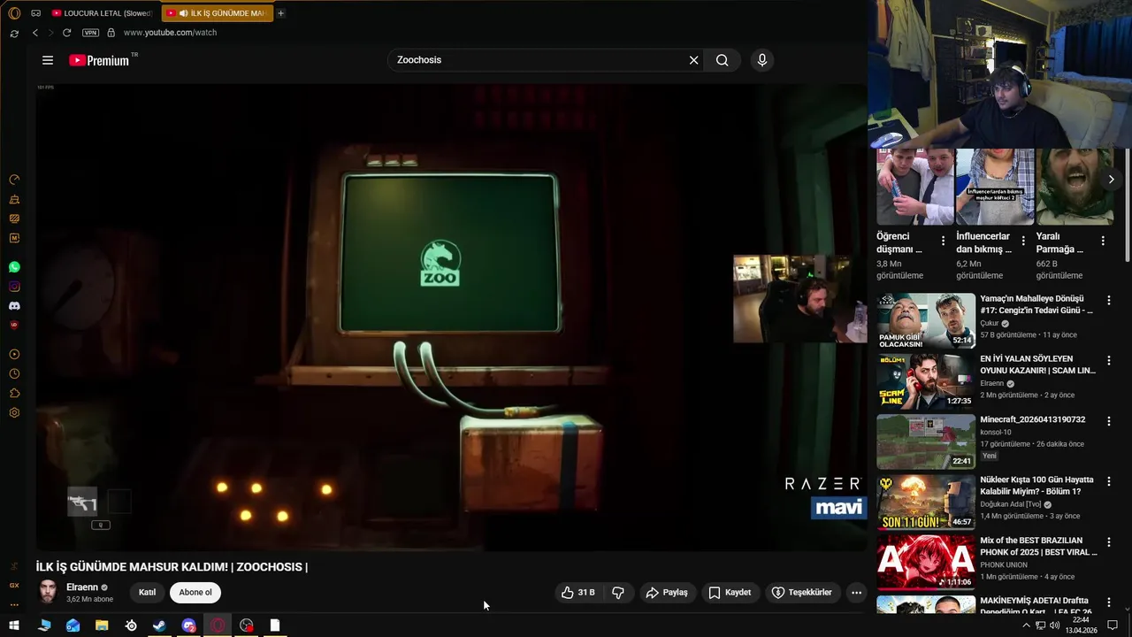This screenshot has height=637, width=1132.
Task: Switch to the LOUCURA LETAL tab
Action: point(102,13)
